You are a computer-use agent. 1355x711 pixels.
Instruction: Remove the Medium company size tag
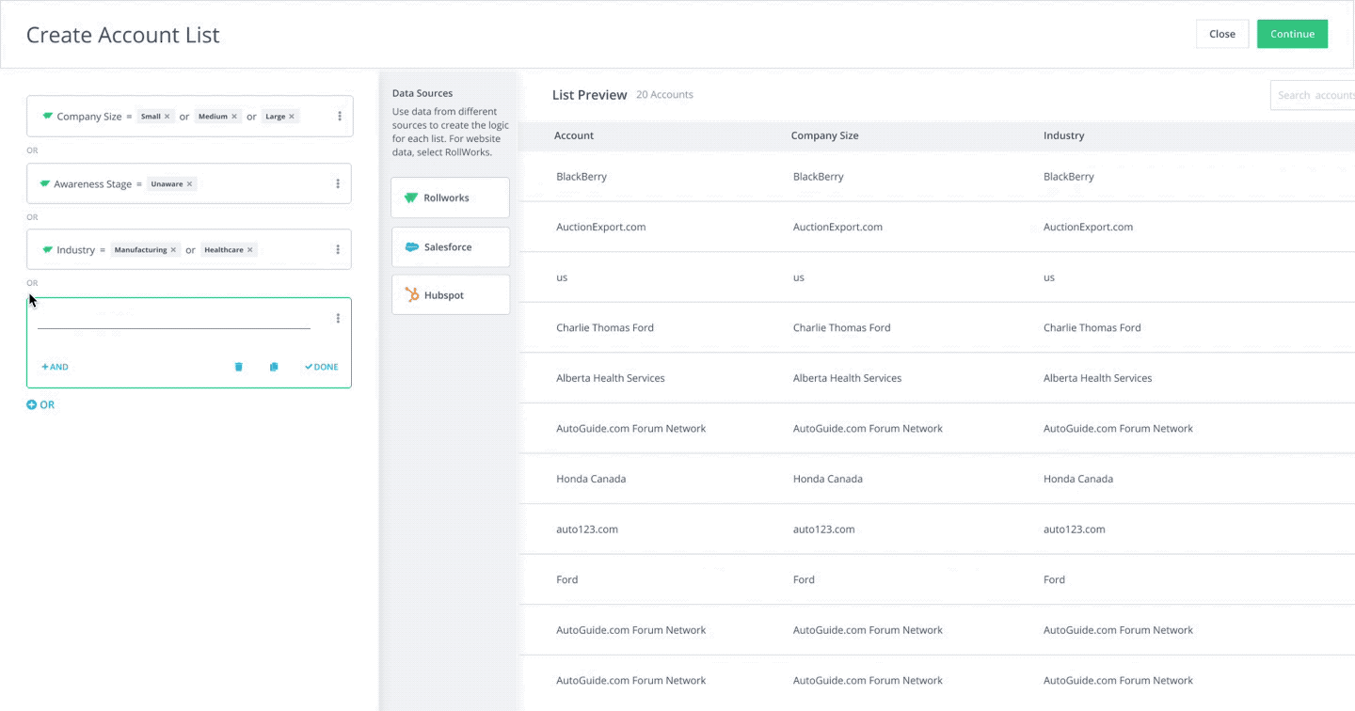pos(234,117)
